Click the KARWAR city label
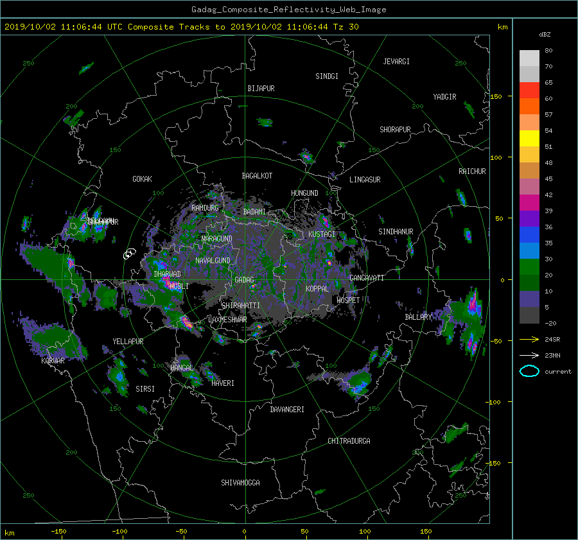Image resolution: width=578 pixels, height=540 pixels. pos(53,360)
